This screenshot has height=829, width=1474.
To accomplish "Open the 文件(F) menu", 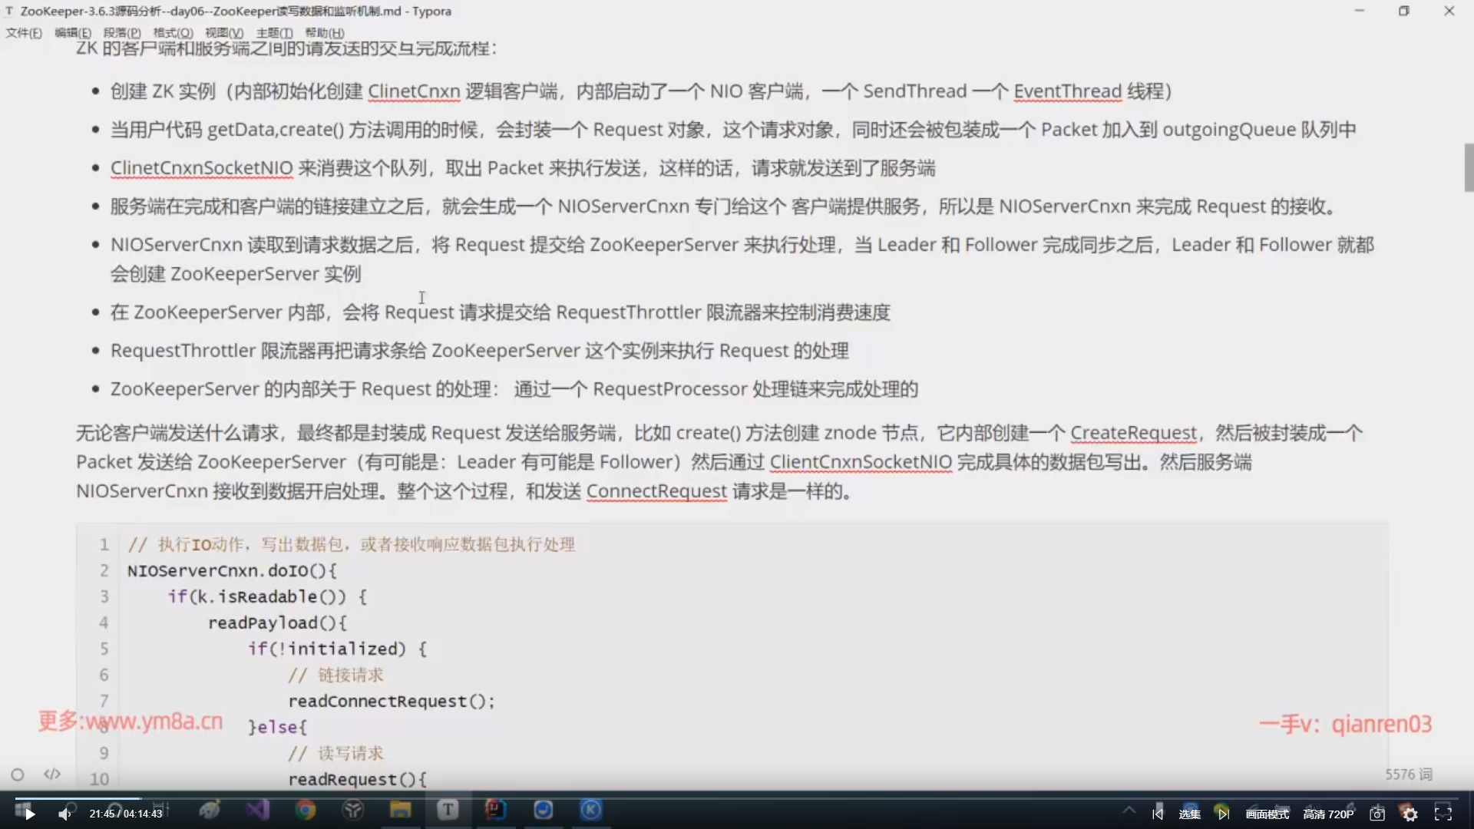I will 24,33.
